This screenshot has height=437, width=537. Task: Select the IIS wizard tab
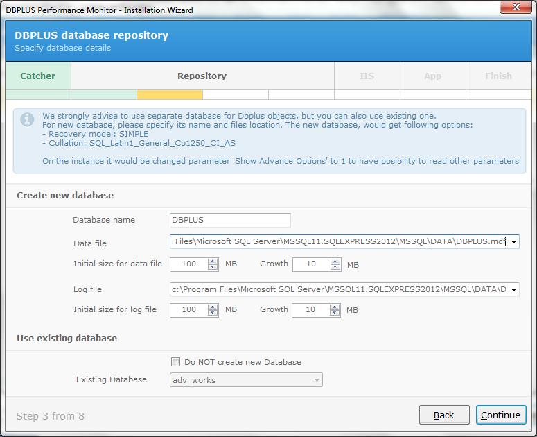click(367, 76)
